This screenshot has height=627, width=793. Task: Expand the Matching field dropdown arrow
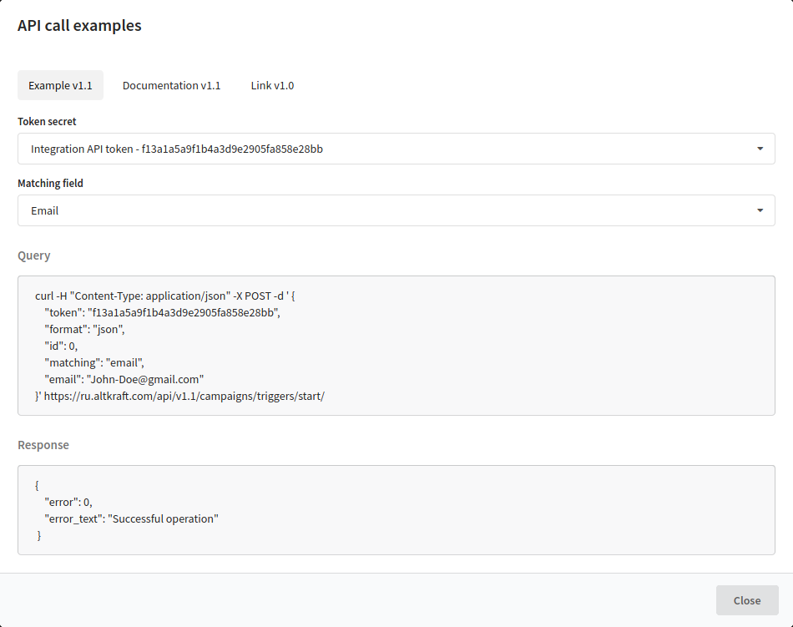pos(760,210)
